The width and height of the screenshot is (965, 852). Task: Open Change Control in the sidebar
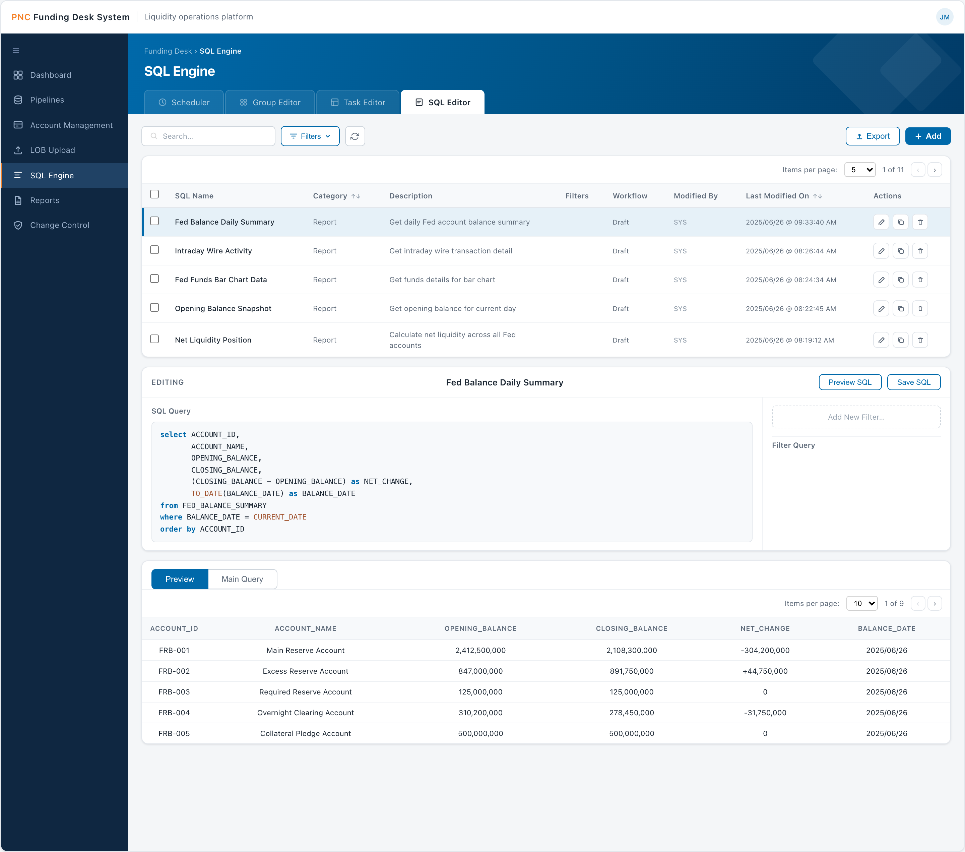pyautogui.click(x=64, y=225)
